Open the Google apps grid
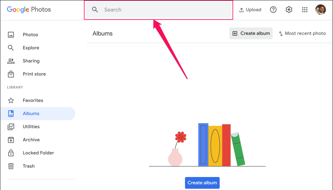Viewport: 333px width, 190px height. (305, 10)
